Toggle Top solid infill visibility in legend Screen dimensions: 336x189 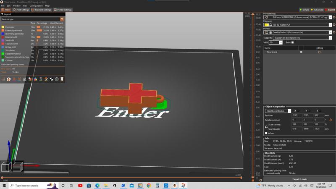12,44
